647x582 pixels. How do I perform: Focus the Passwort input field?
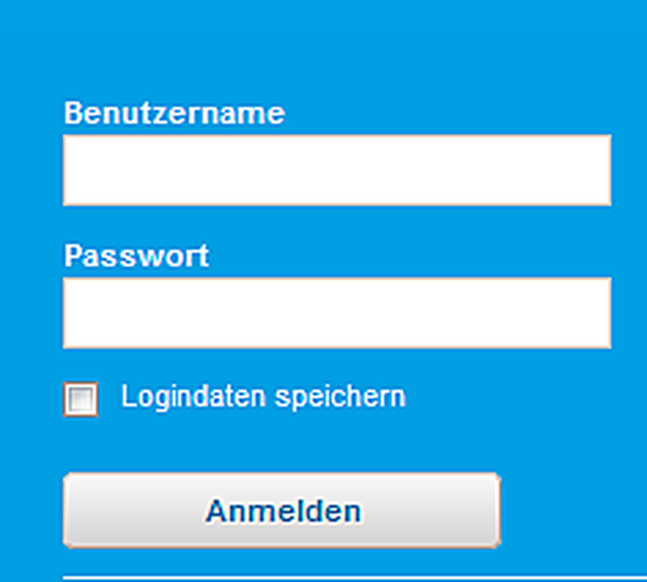[337, 313]
